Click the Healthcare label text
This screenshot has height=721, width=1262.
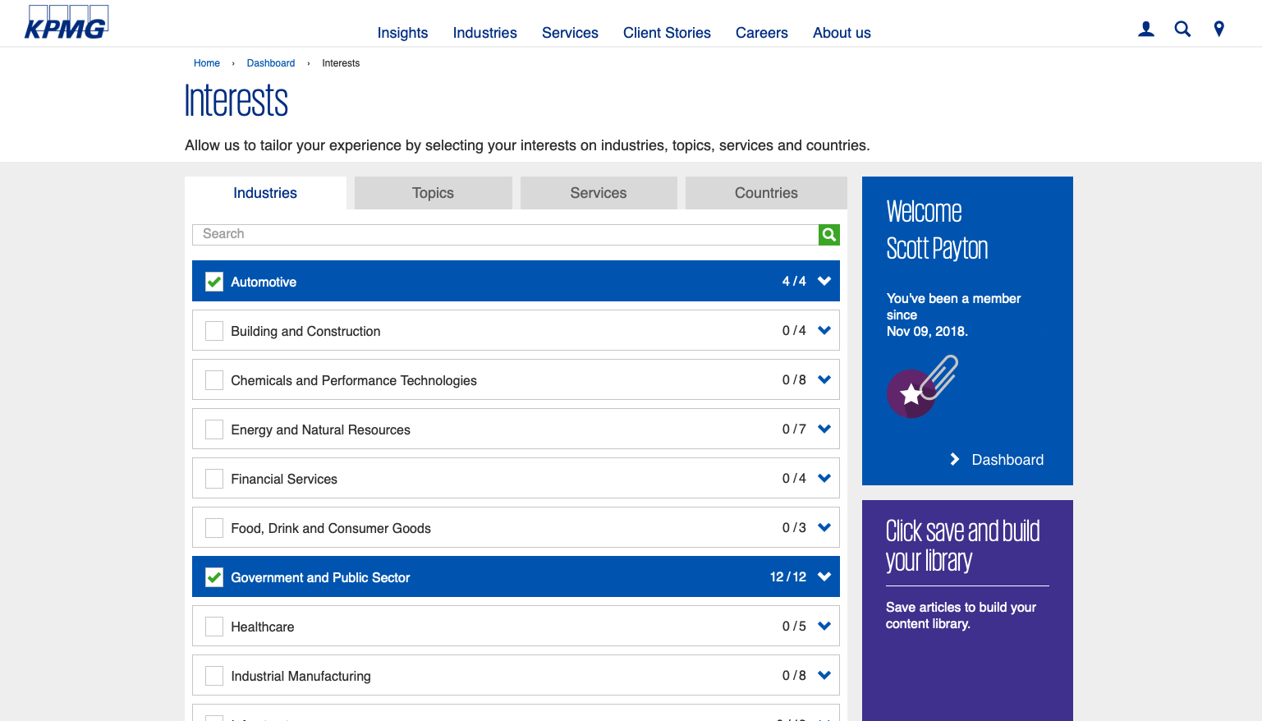263,627
